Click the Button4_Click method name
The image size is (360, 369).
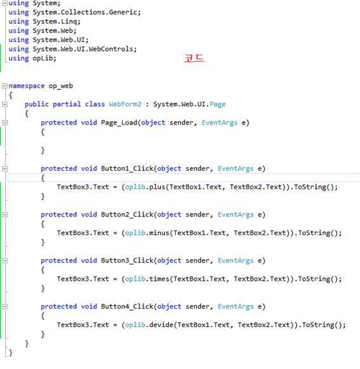click(127, 306)
